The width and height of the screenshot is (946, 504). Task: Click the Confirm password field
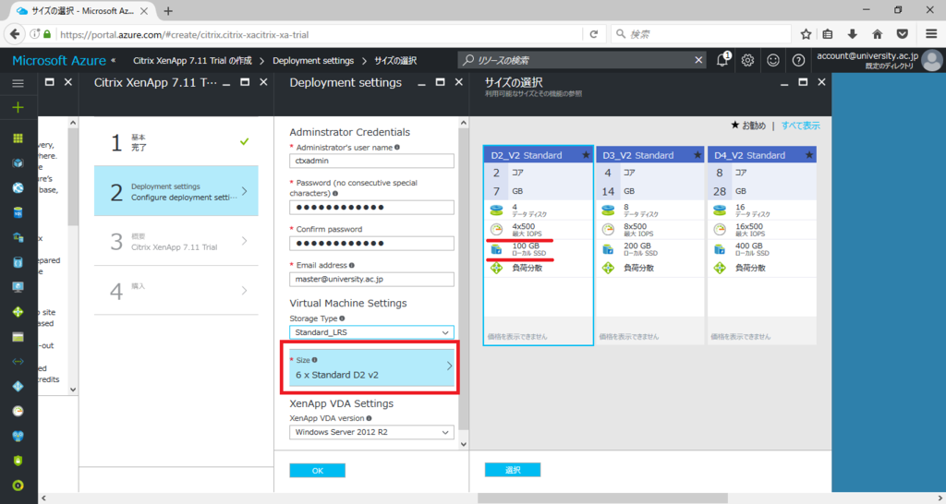pyautogui.click(x=371, y=244)
